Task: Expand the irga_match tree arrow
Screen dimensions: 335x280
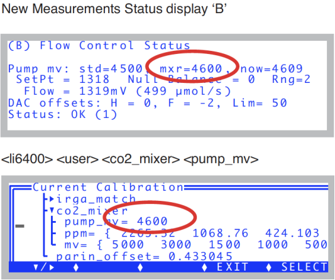Action: (x=52, y=199)
